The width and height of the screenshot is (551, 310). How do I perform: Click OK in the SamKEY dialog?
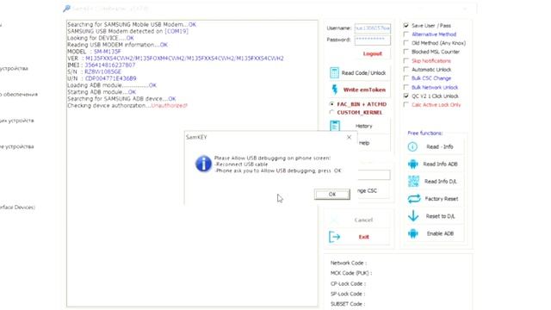coord(332,194)
